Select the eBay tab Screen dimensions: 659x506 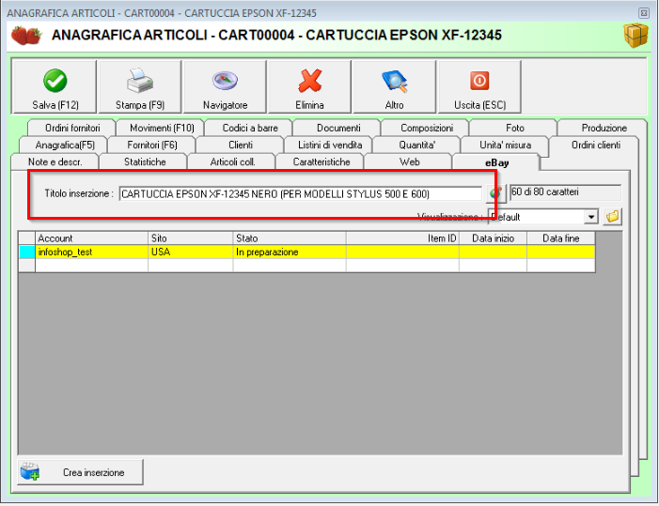(496, 162)
